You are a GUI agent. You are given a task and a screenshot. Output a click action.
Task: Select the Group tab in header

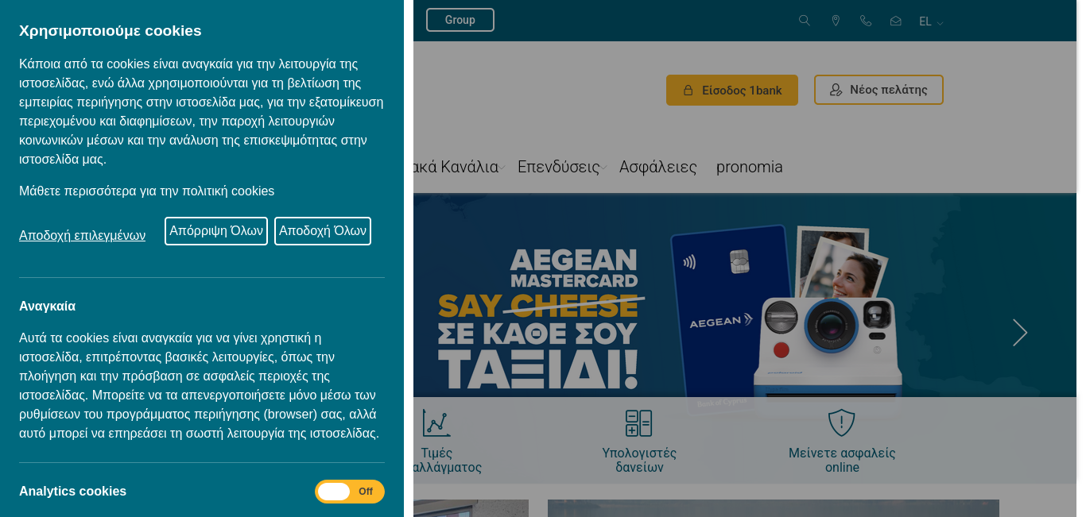[460, 20]
